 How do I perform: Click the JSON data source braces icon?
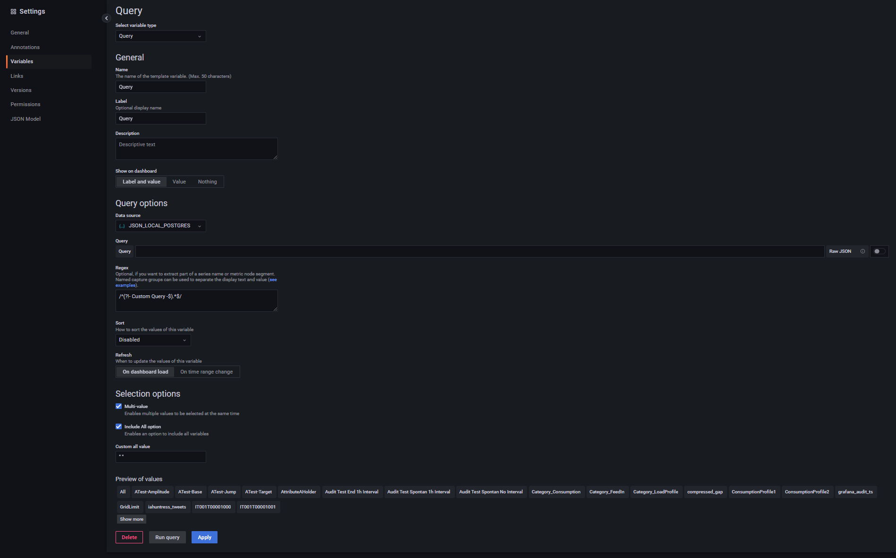point(122,226)
